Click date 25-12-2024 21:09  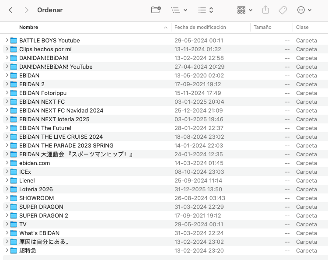pyautogui.click(x=199, y=111)
